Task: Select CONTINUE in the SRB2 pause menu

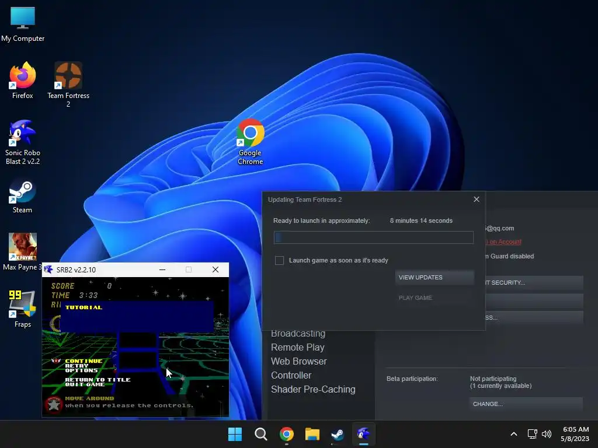Action: click(x=84, y=360)
